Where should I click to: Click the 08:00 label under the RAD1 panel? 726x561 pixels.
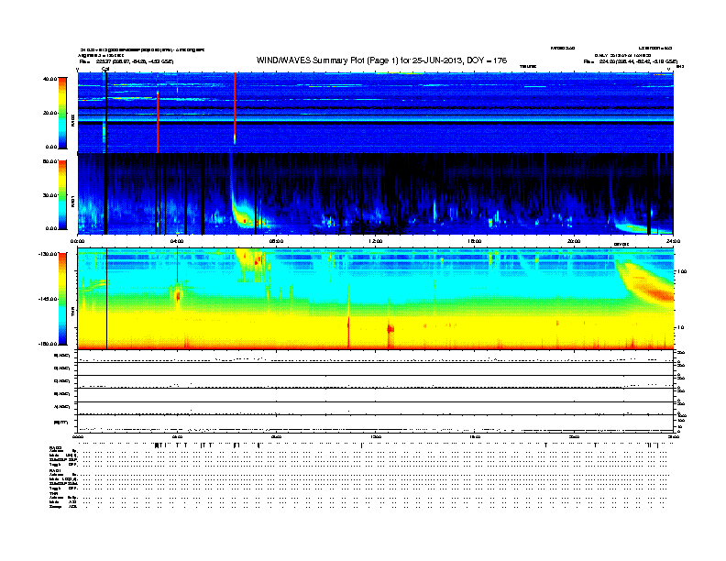(x=277, y=241)
